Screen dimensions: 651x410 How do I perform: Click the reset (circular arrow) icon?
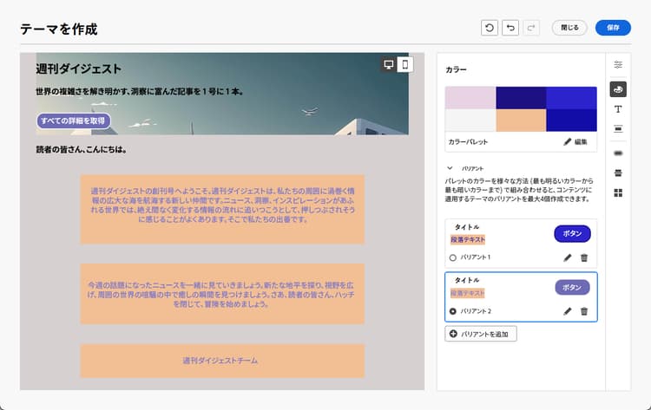490,28
